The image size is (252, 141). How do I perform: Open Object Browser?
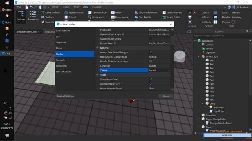[74, 13]
